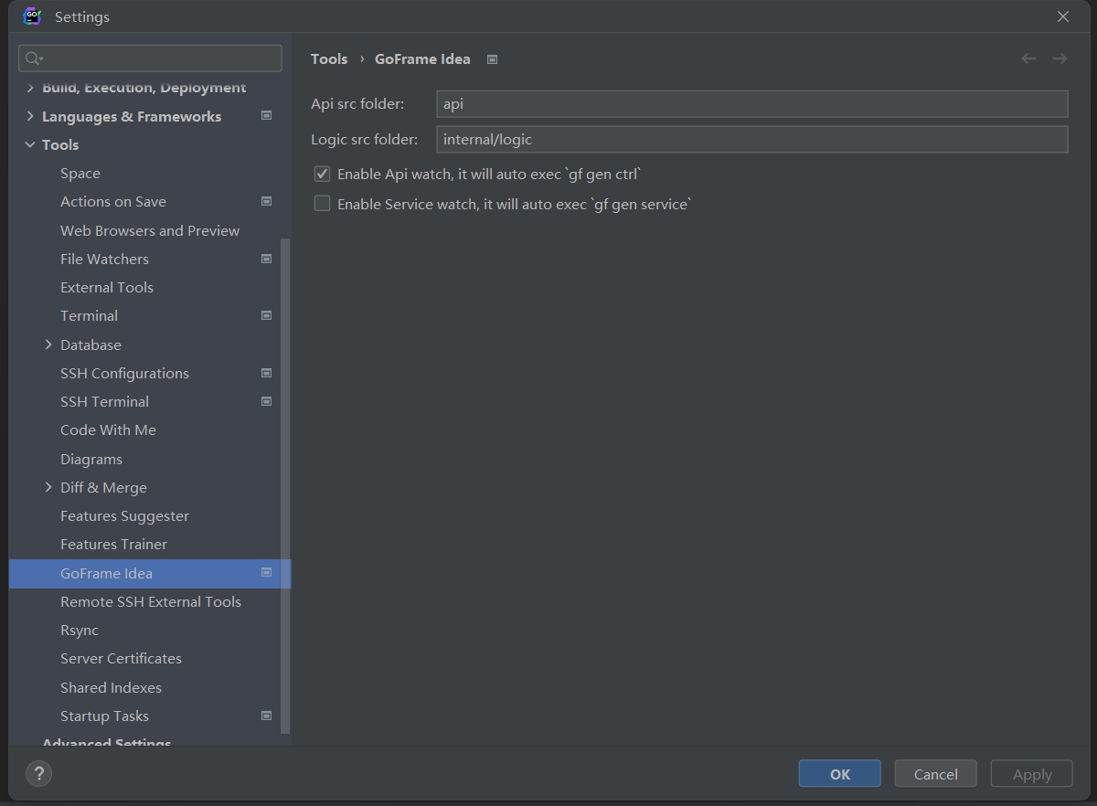The width and height of the screenshot is (1097, 806).
Task: Disable the Enable Api watch checkbox
Action: click(x=322, y=174)
